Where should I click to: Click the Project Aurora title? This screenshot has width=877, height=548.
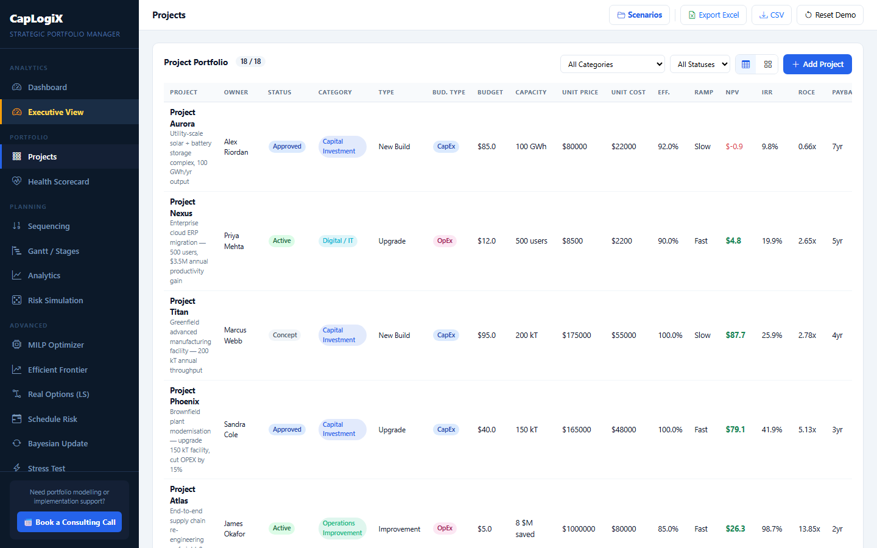tap(183, 118)
